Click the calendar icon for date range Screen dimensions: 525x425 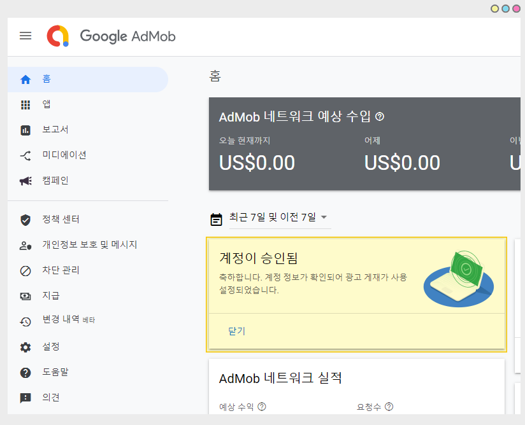[x=217, y=219]
